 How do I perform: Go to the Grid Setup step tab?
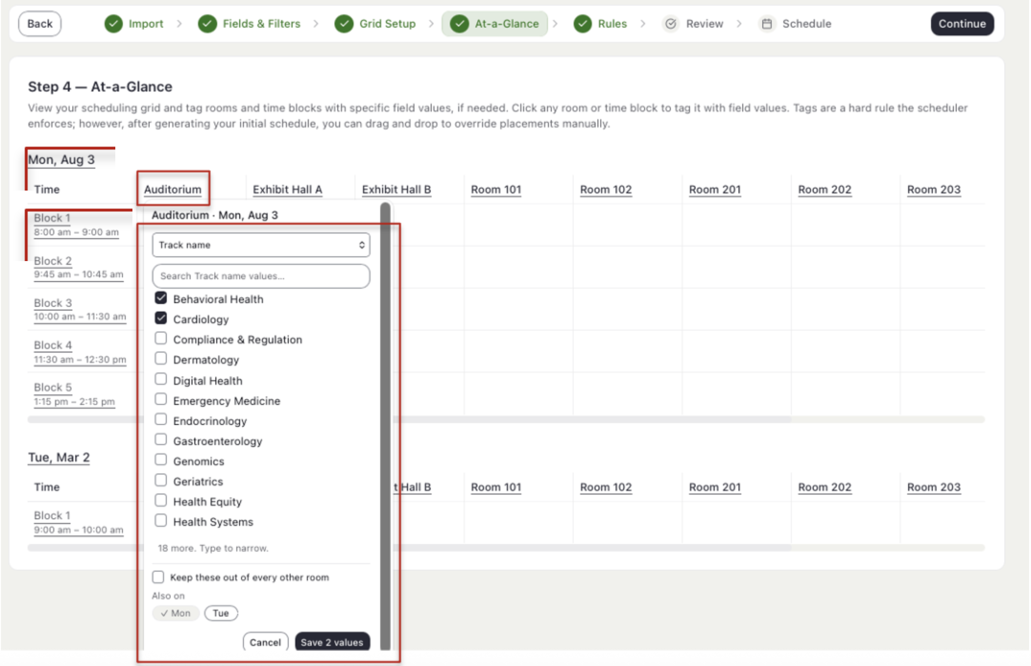375,24
